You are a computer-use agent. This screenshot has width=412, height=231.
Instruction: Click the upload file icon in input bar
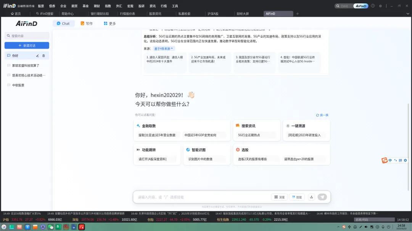pyautogui.click(x=311, y=197)
